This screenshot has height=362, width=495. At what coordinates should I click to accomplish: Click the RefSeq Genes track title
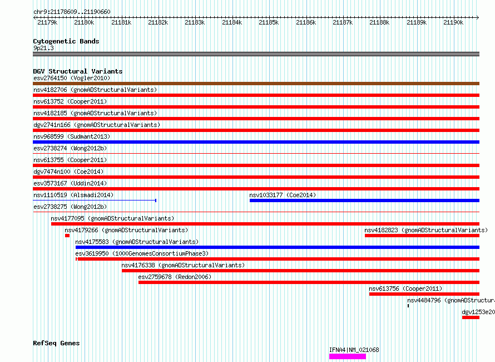pyautogui.click(x=56, y=344)
